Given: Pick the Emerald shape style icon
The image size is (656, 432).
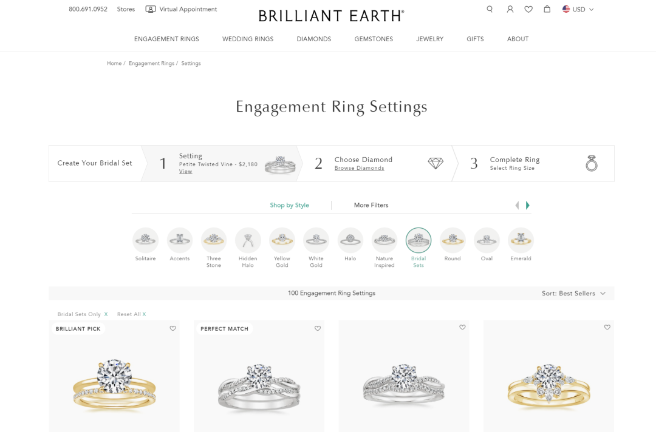Looking at the screenshot, I should (521, 240).
